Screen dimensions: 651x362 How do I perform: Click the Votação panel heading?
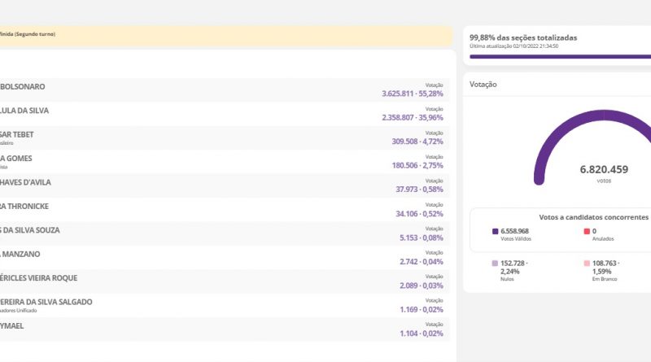point(483,84)
